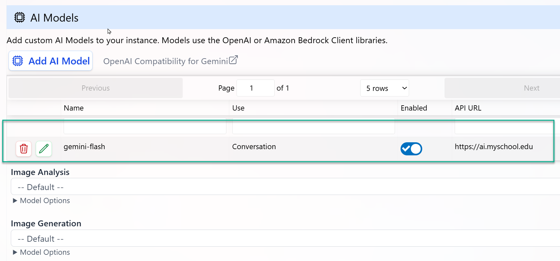Click the chip icon on Add AI Model
Viewport: 560px width, 261px height.
point(18,61)
